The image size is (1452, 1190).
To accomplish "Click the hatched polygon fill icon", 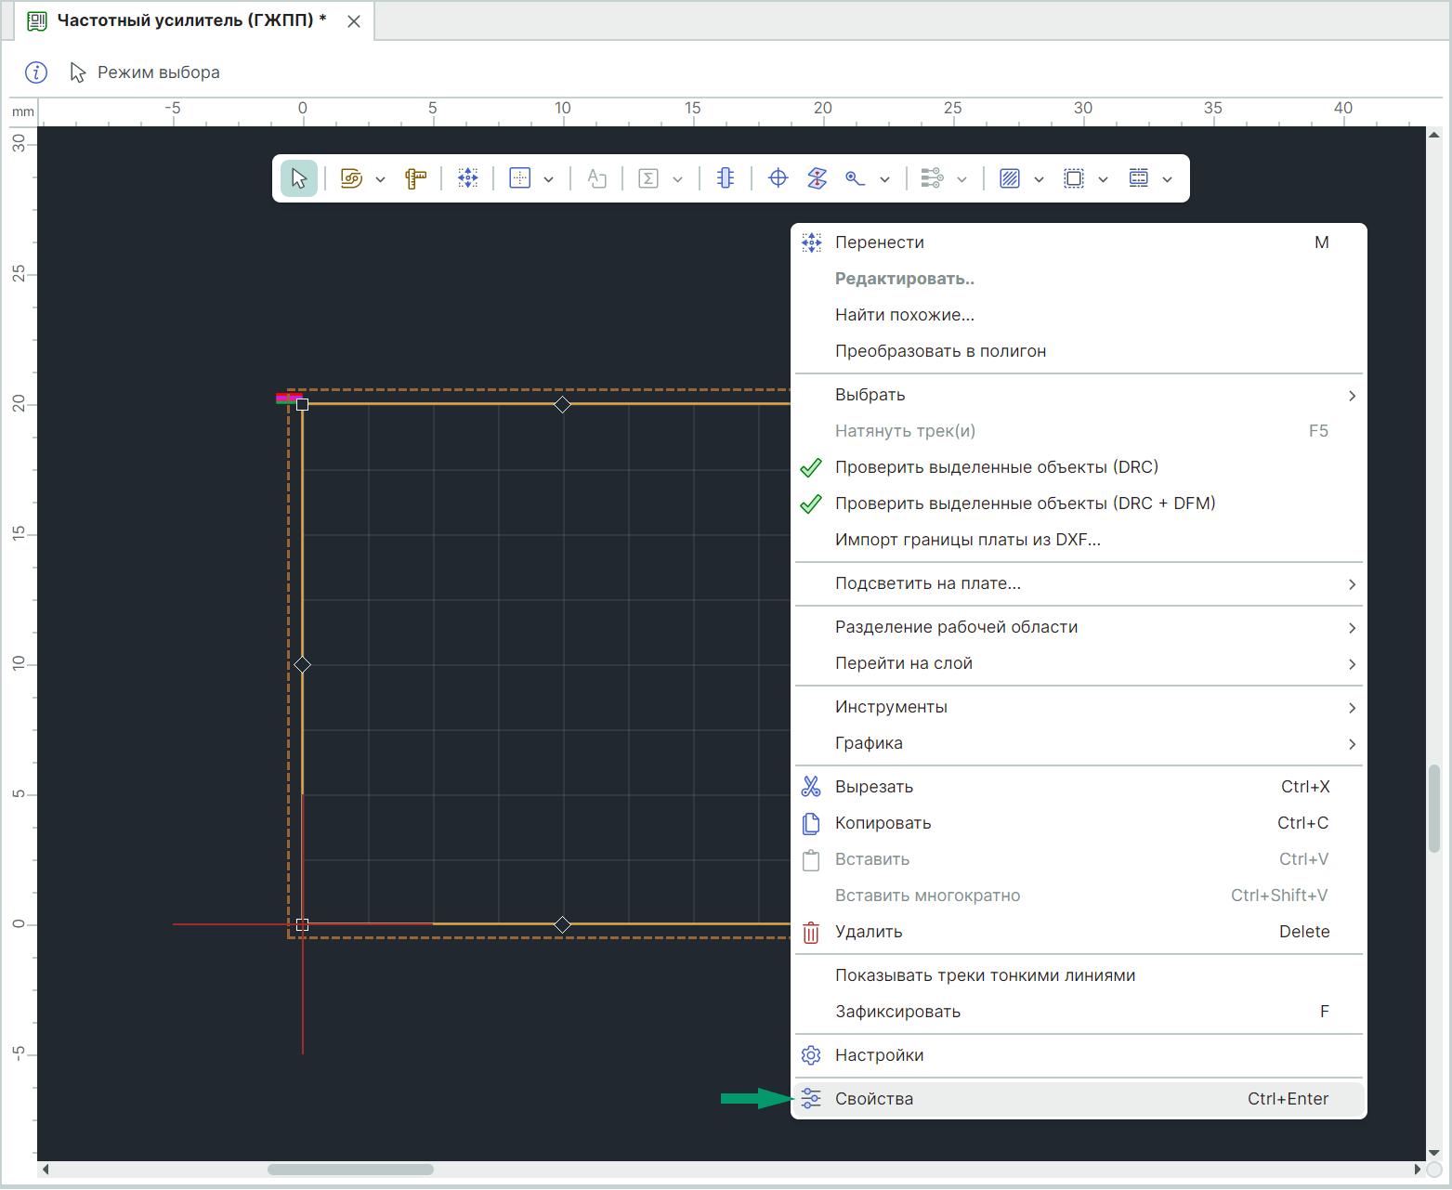I will (1010, 178).
